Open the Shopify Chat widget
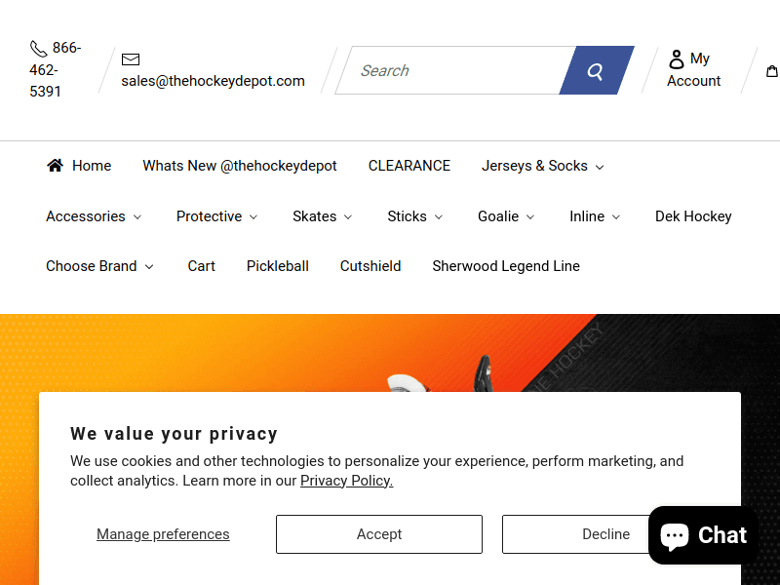780x585 pixels. 703,535
